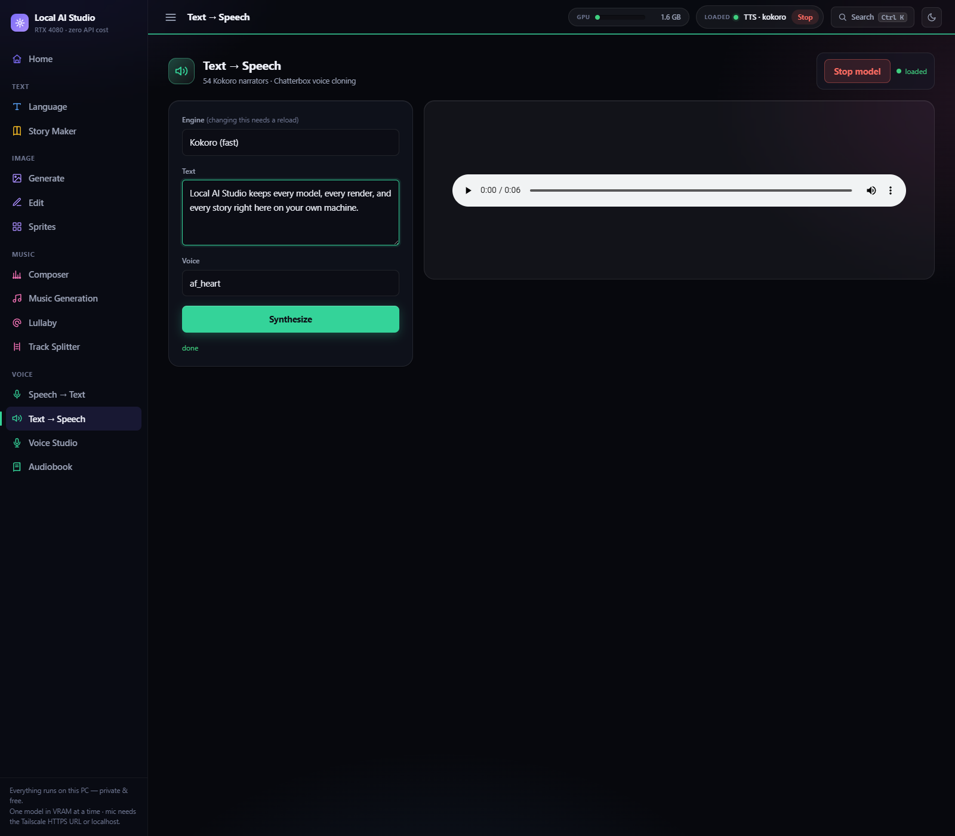Click the Music Generation note icon
955x836 pixels.
click(x=17, y=299)
